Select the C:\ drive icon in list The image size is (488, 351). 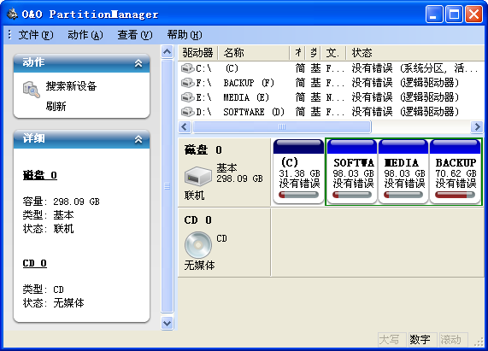coord(188,68)
